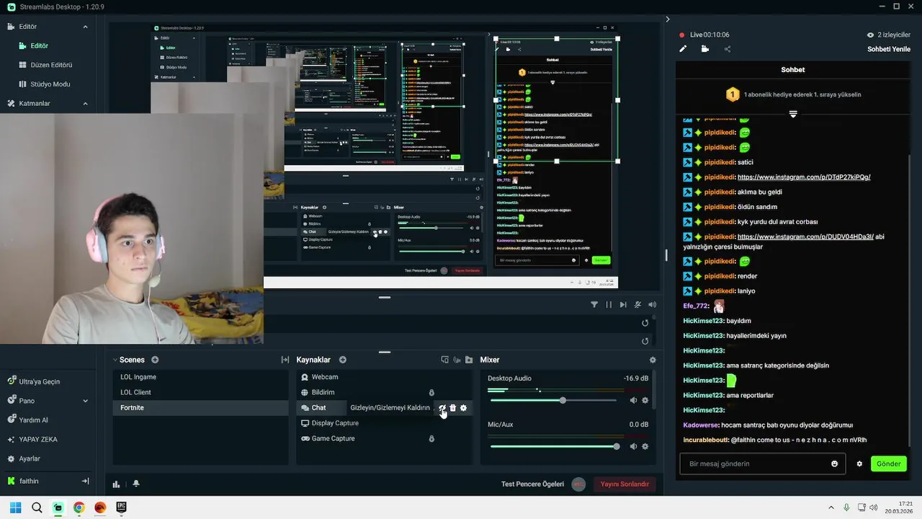922x519 pixels.
Task: Edit stream info with pencil icon
Action: [x=683, y=49]
